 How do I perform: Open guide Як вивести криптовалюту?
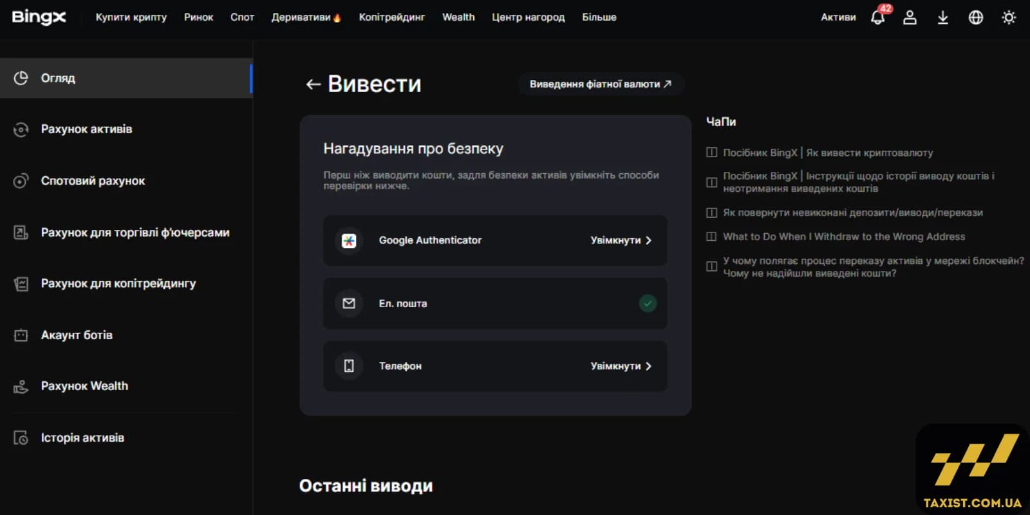[x=828, y=153]
